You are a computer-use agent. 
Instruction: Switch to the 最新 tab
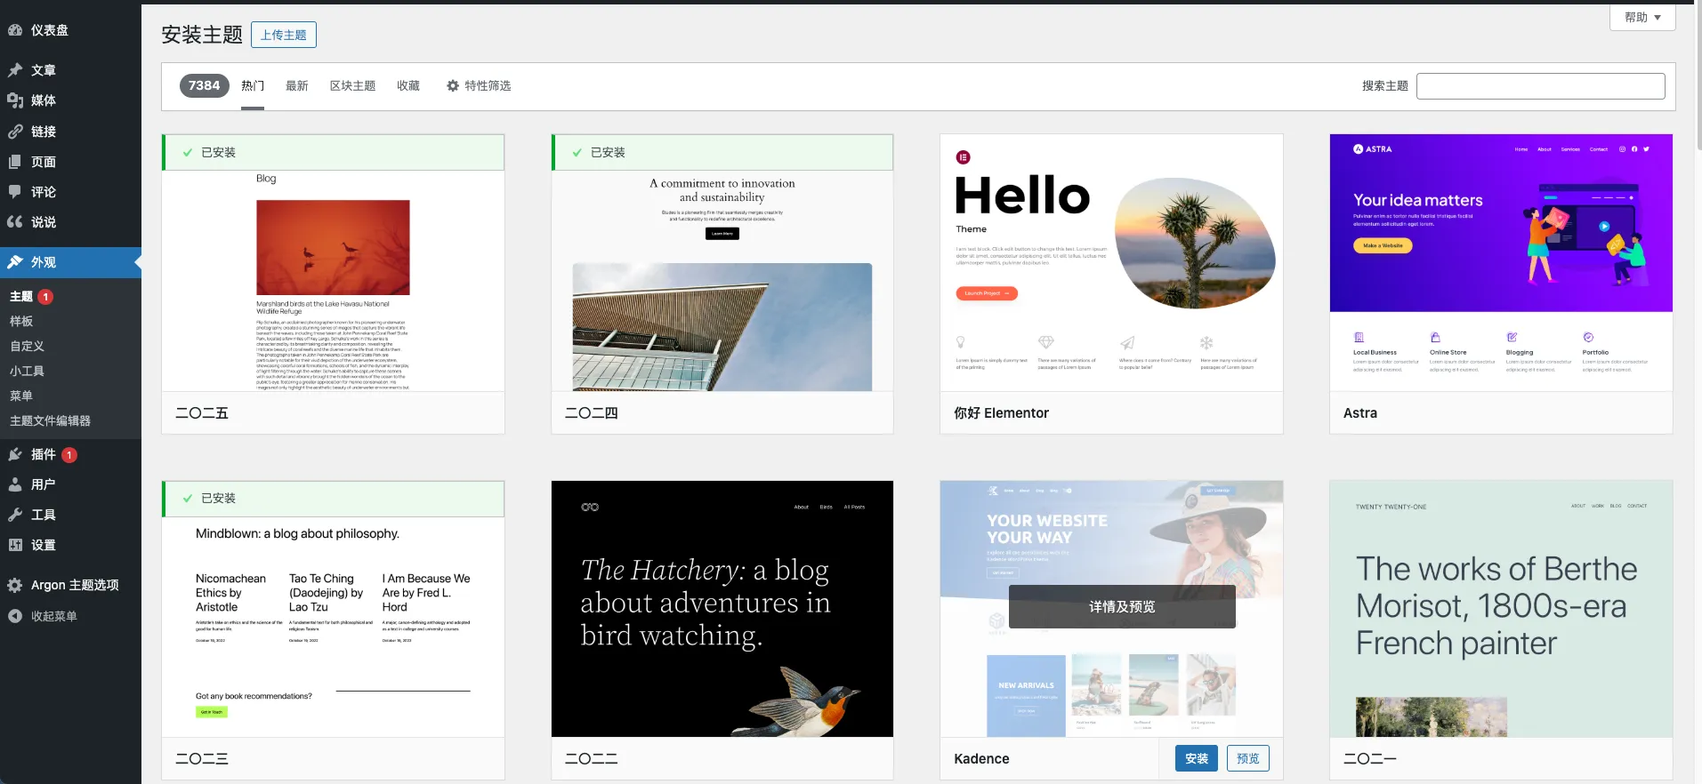click(x=296, y=86)
